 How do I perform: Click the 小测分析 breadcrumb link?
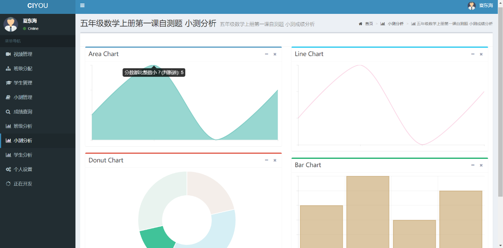[x=395, y=24]
